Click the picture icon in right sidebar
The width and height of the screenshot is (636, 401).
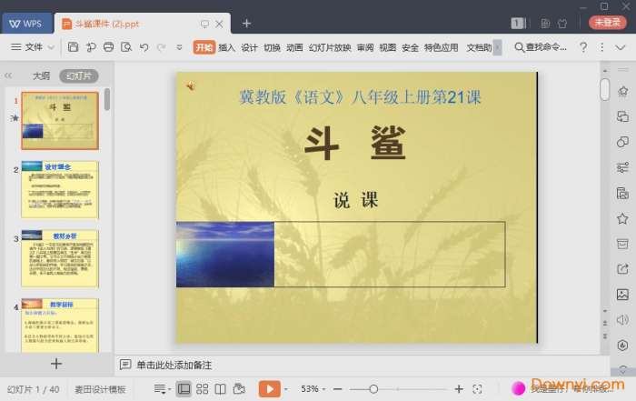pos(622,295)
